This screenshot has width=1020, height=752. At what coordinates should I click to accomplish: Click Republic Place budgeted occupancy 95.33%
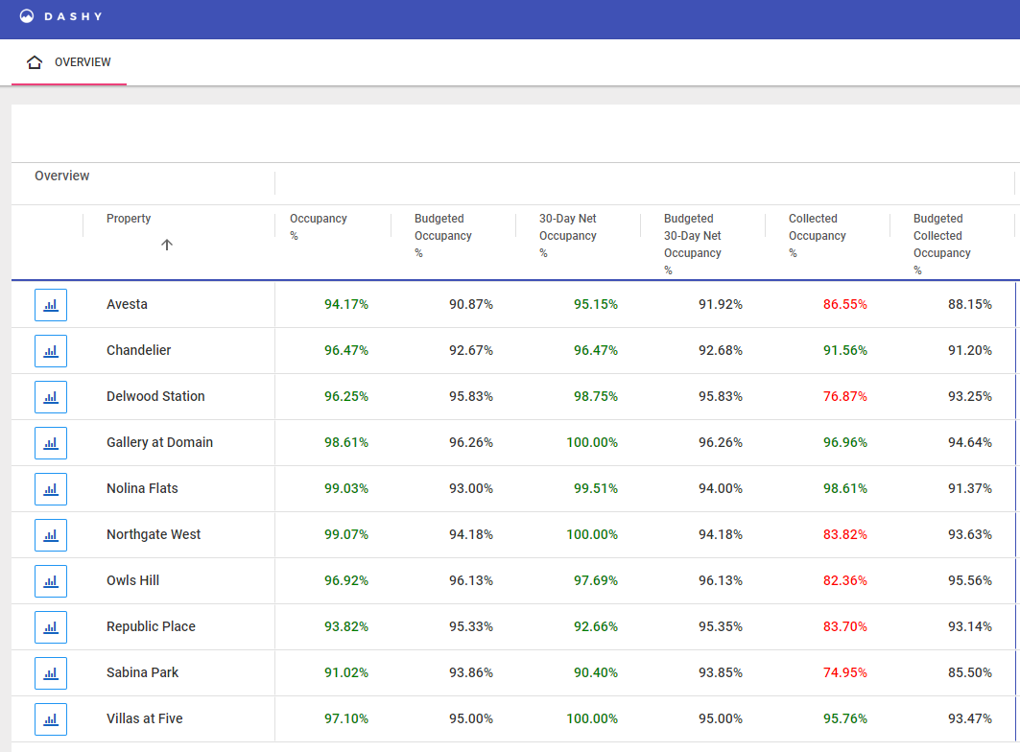[x=471, y=627]
